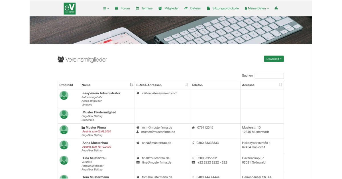Image resolution: width=342 pixels, height=179 pixels.
Task: Click Muster Fördermitglied's profile picture
Action: (x=64, y=115)
